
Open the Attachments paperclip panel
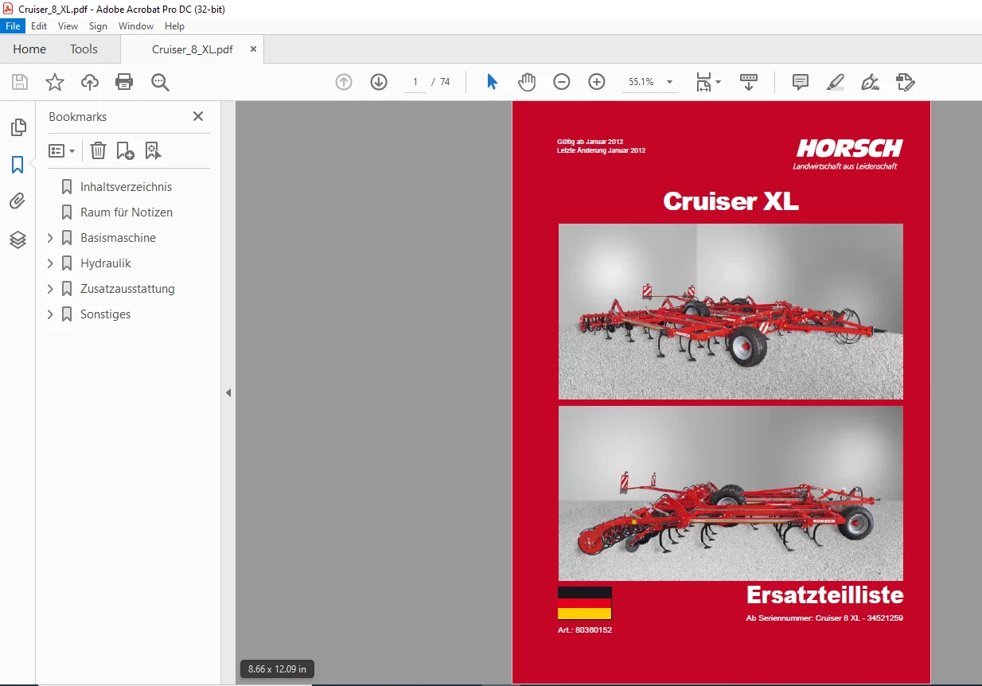click(18, 202)
